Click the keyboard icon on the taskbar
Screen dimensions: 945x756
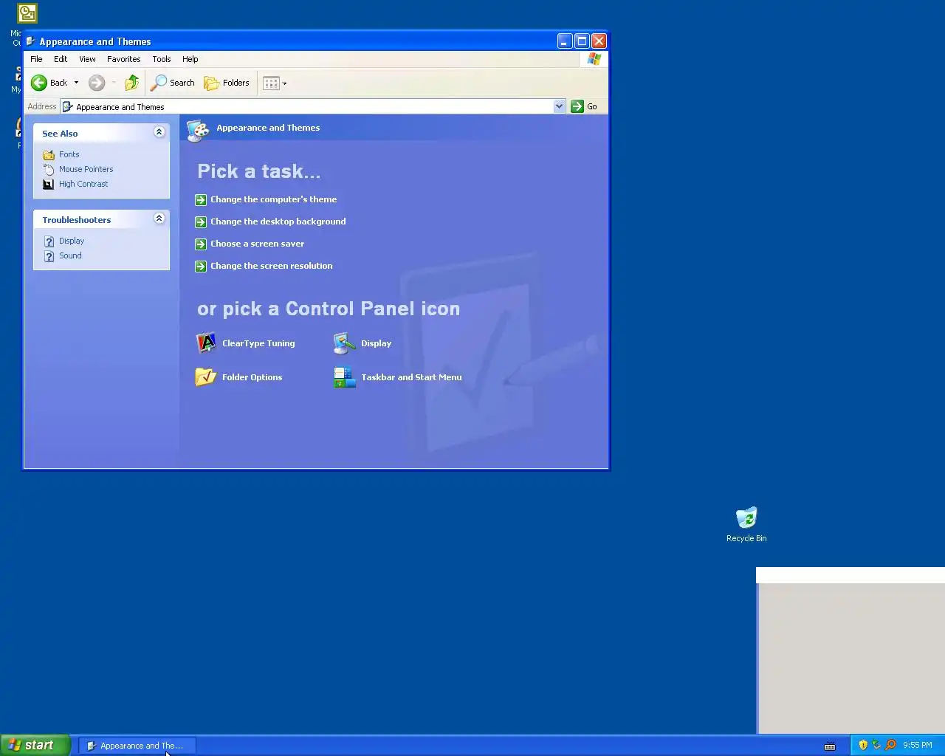pos(830,746)
